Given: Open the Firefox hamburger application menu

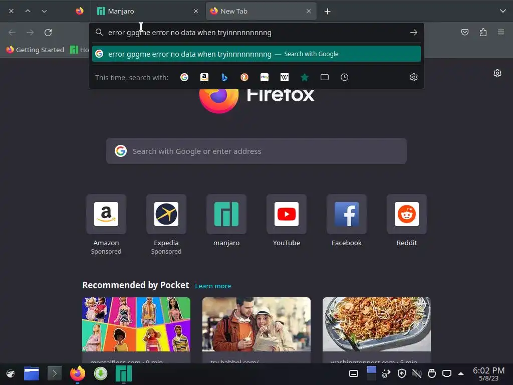Looking at the screenshot, I should [x=501, y=32].
